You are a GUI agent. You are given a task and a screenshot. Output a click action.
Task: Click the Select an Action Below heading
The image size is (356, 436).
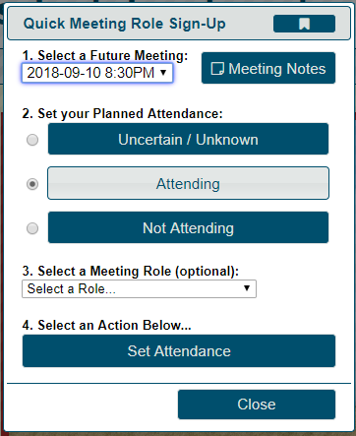pyautogui.click(x=106, y=325)
